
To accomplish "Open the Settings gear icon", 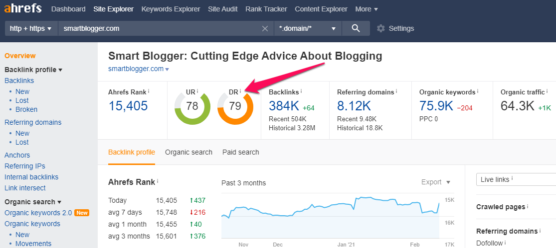I will pyautogui.click(x=381, y=28).
